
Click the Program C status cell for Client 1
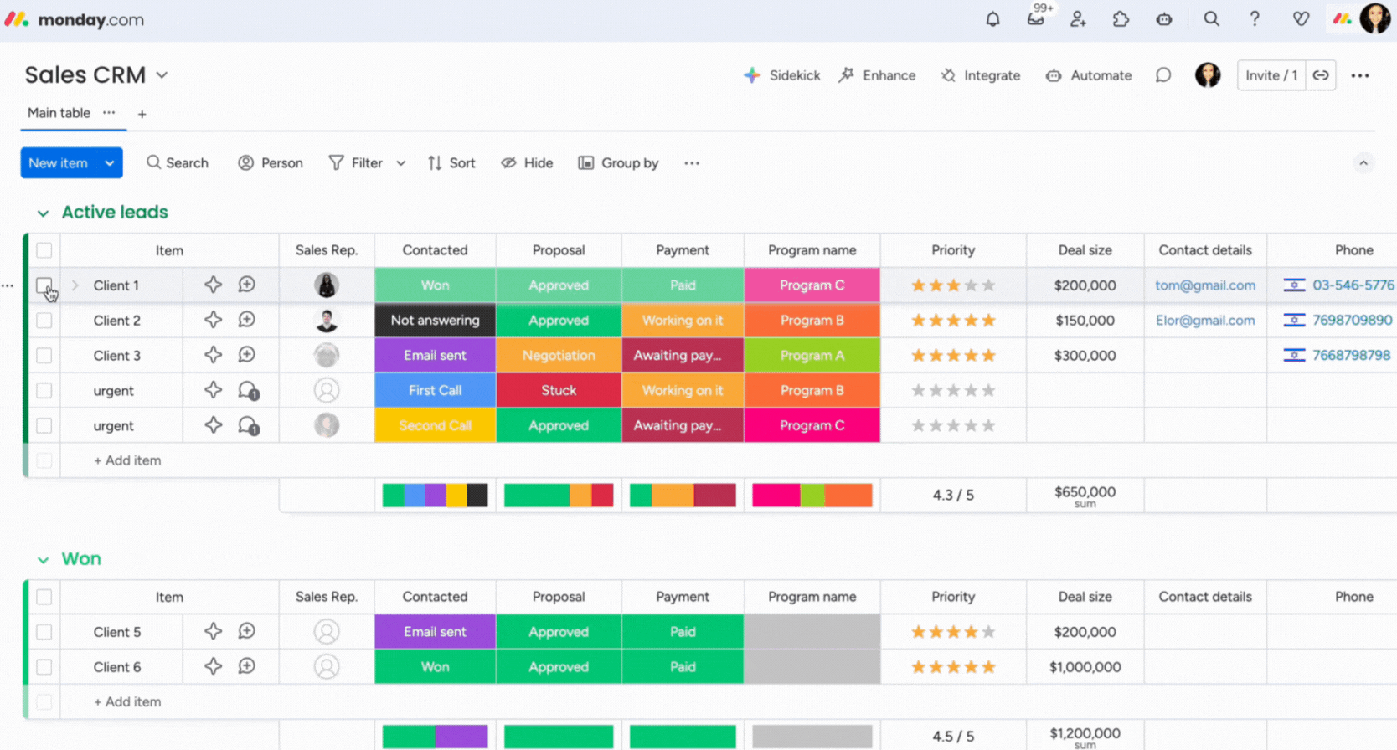(x=812, y=285)
